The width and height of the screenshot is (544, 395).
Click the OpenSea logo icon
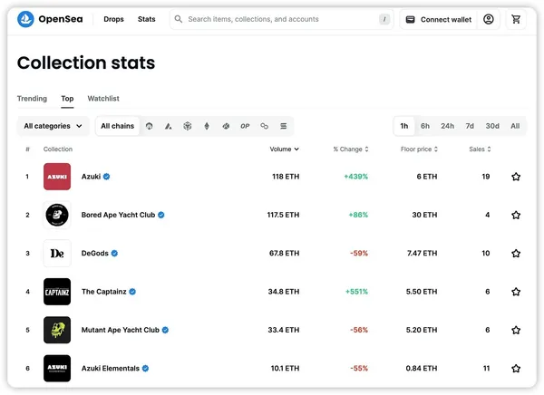26,19
